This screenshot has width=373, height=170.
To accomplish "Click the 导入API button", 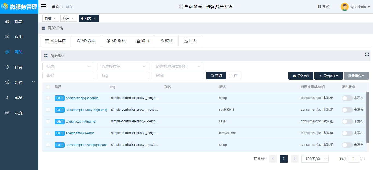I will (301, 76).
